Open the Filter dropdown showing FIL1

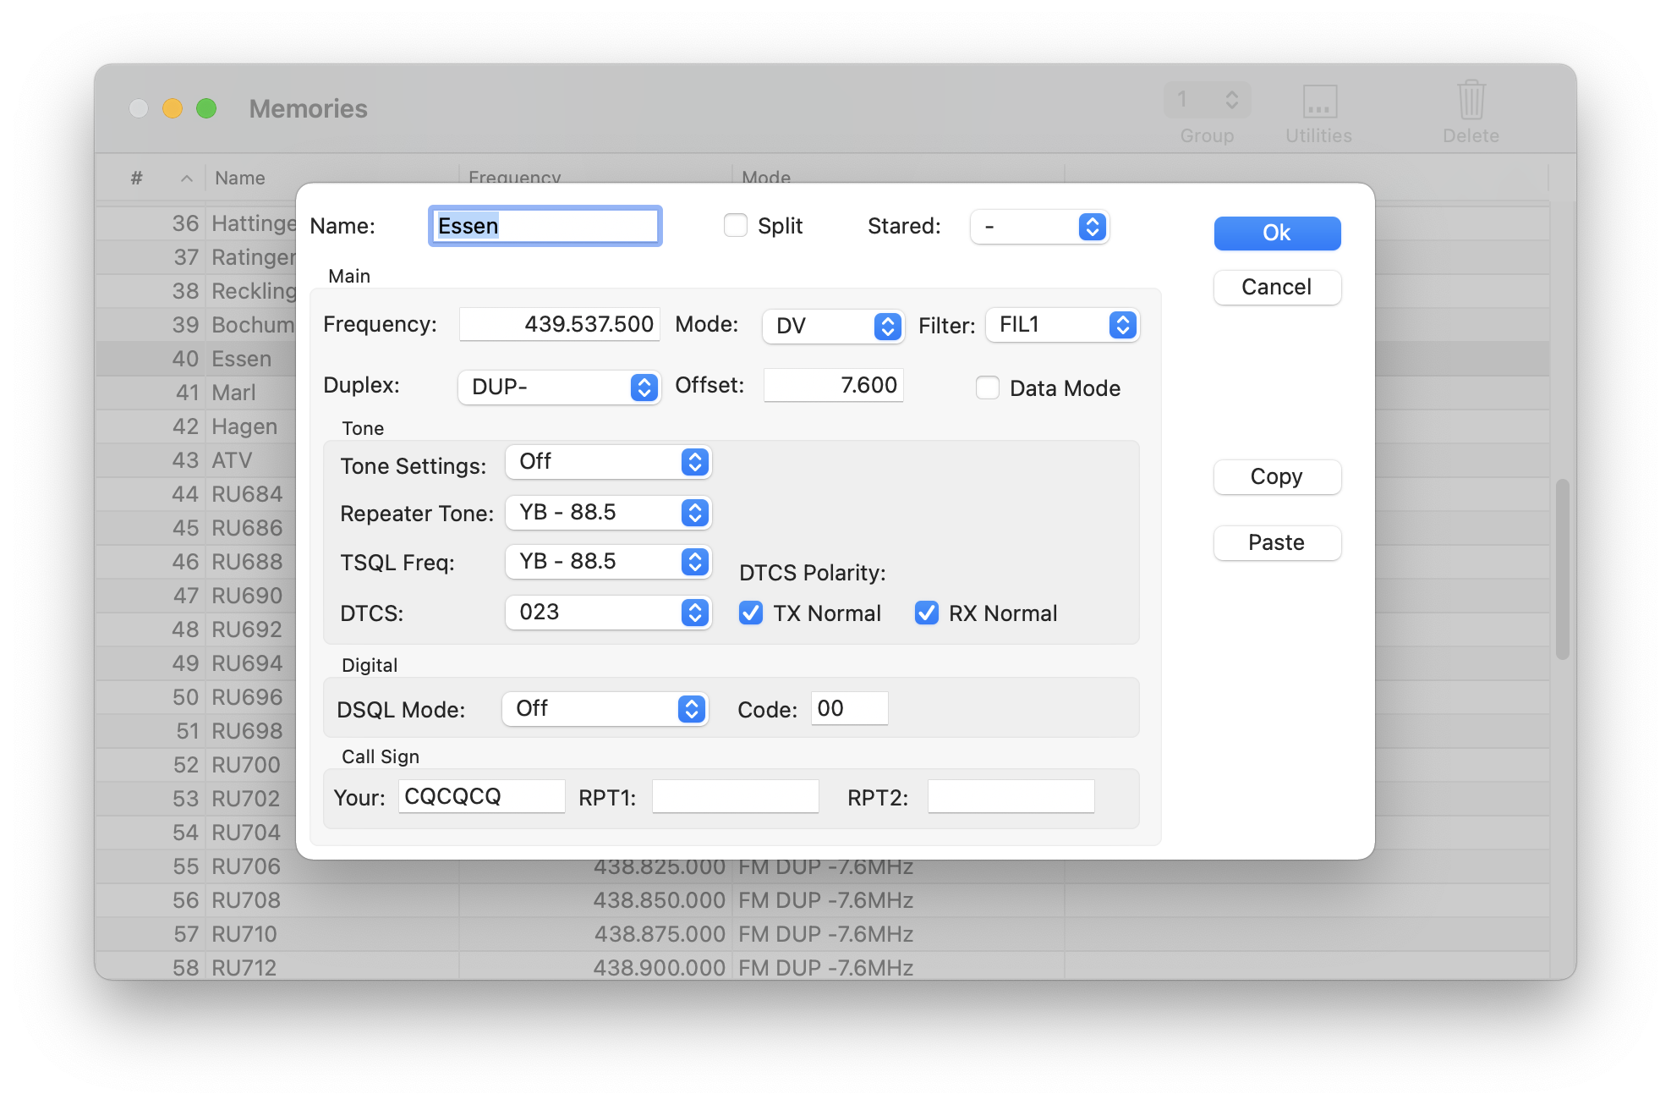tap(1062, 325)
